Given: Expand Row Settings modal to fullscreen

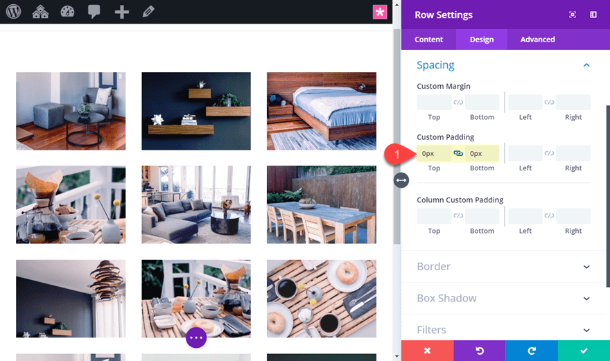Looking at the screenshot, I should (573, 15).
